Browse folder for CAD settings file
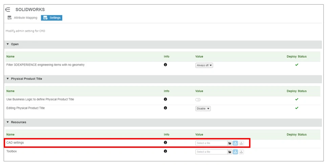This screenshot has width=325, height=165. pos(230,143)
